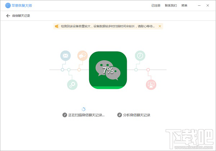Viewport: 216px width, 151px height.
Task: Click the green clock history icon
Action: pyautogui.click(x=140, y=56)
